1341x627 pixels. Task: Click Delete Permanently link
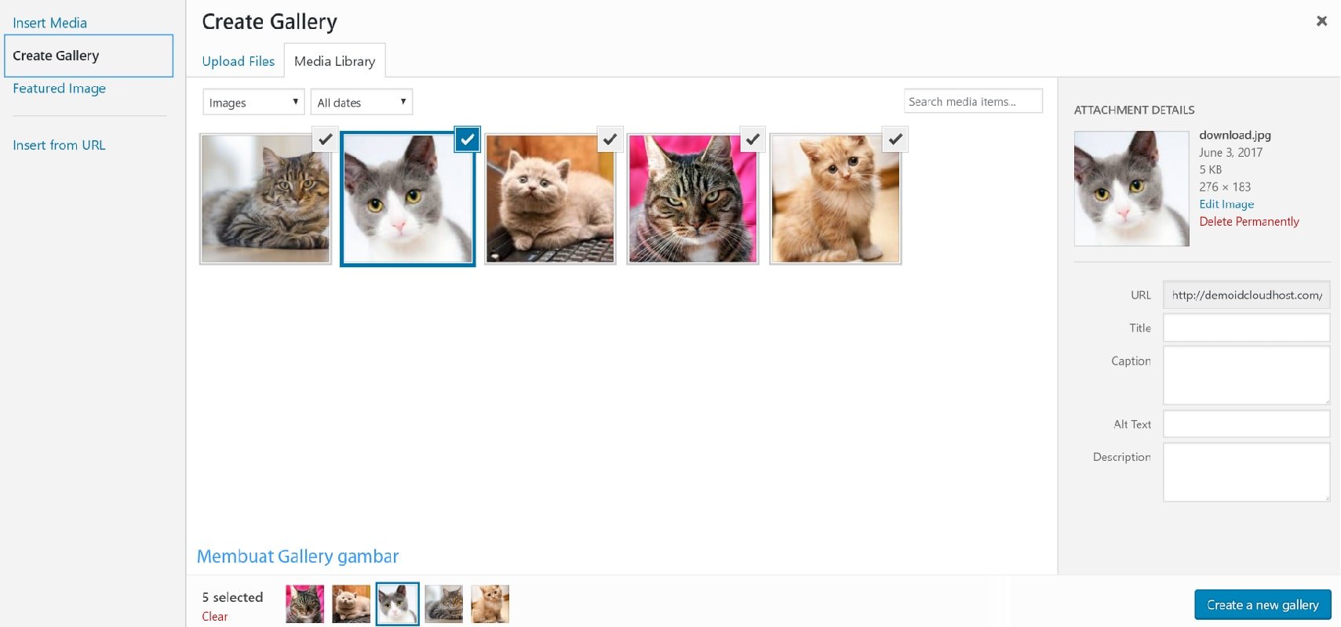pyautogui.click(x=1249, y=221)
